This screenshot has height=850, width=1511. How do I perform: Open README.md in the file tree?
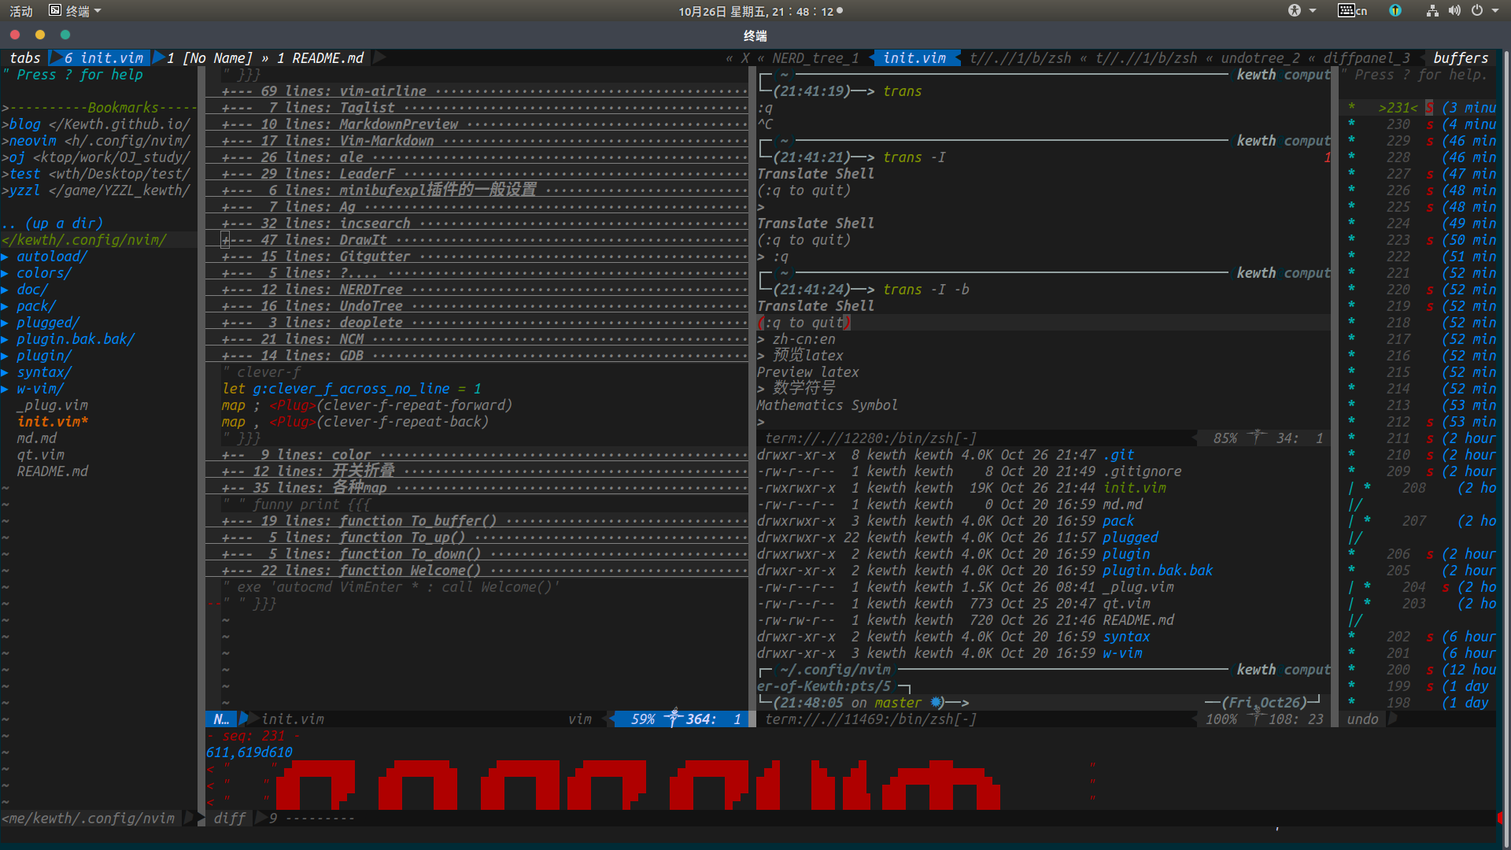[52, 471]
